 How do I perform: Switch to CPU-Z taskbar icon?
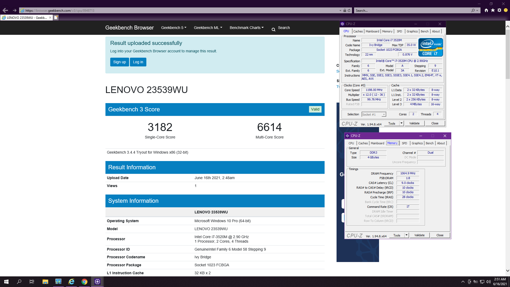pyautogui.click(x=97, y=282)
